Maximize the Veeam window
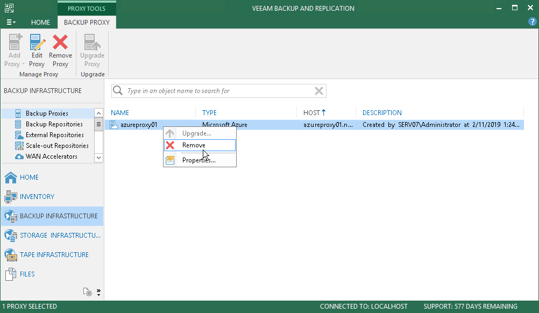539x313 pixels. (x=515, y=8)
